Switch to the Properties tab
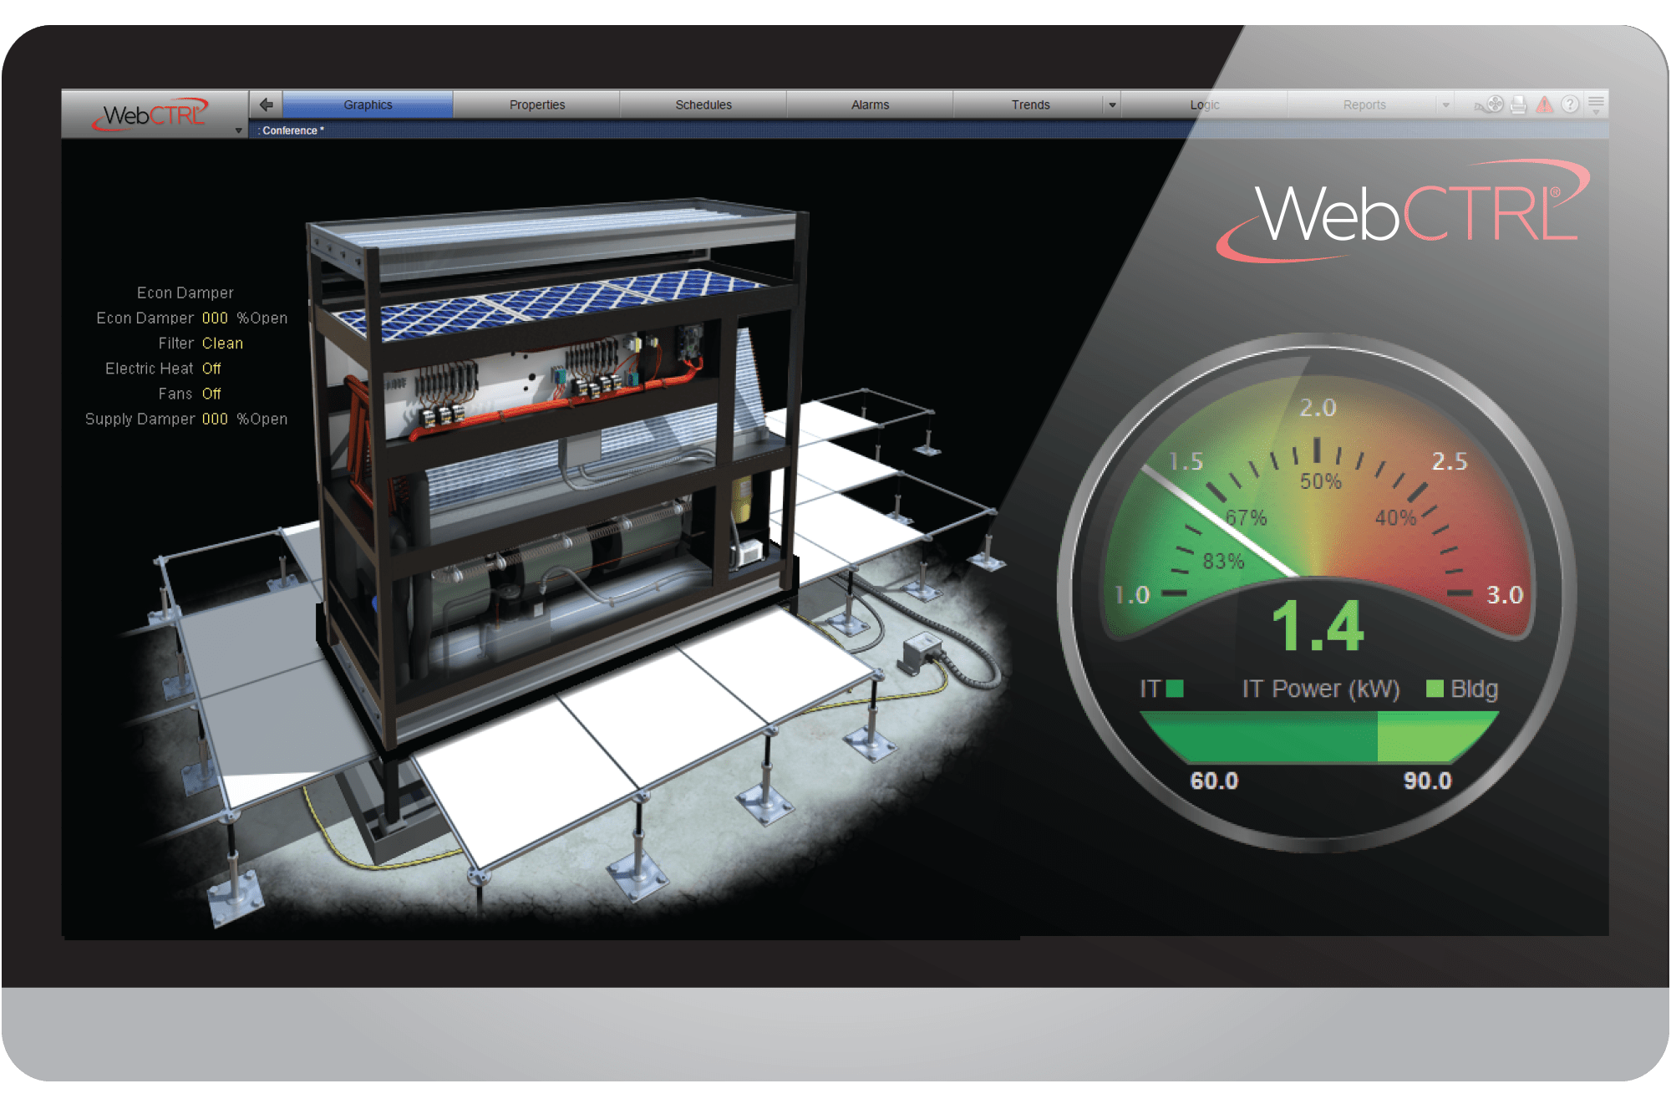Image resolution: width=1671 pixels, height=1114 pixels. tap(537, 104)
